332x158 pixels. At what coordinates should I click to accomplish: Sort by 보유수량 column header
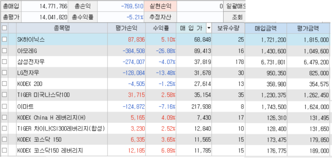228,28
